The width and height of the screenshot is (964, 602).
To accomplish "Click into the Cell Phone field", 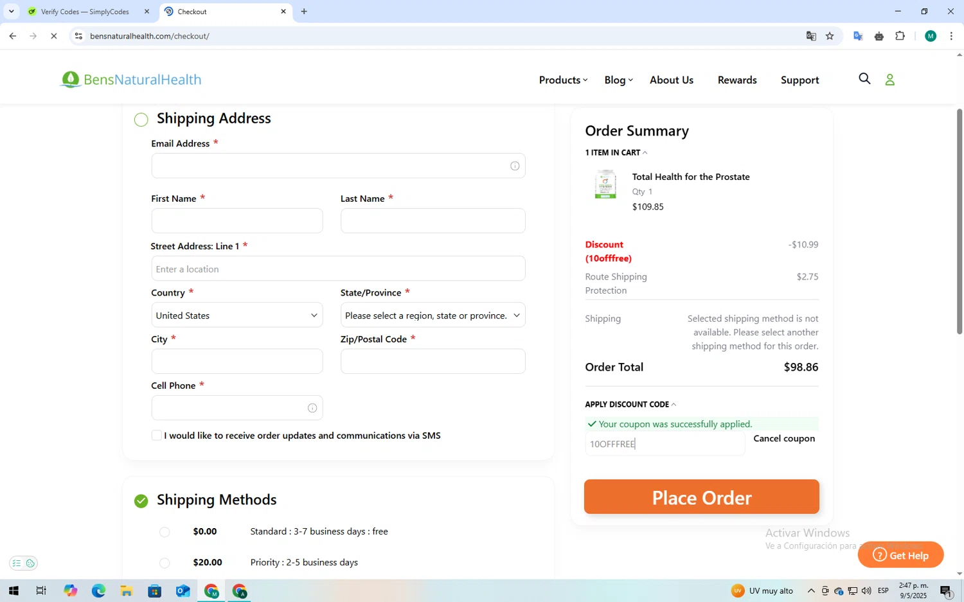I will [237, 408].
